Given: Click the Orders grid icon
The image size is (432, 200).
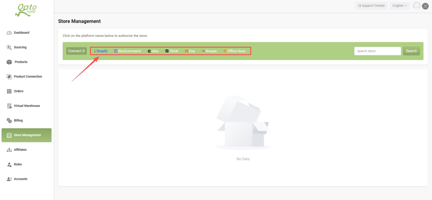Looking at the screenshot, I should [x=9, y=91].
